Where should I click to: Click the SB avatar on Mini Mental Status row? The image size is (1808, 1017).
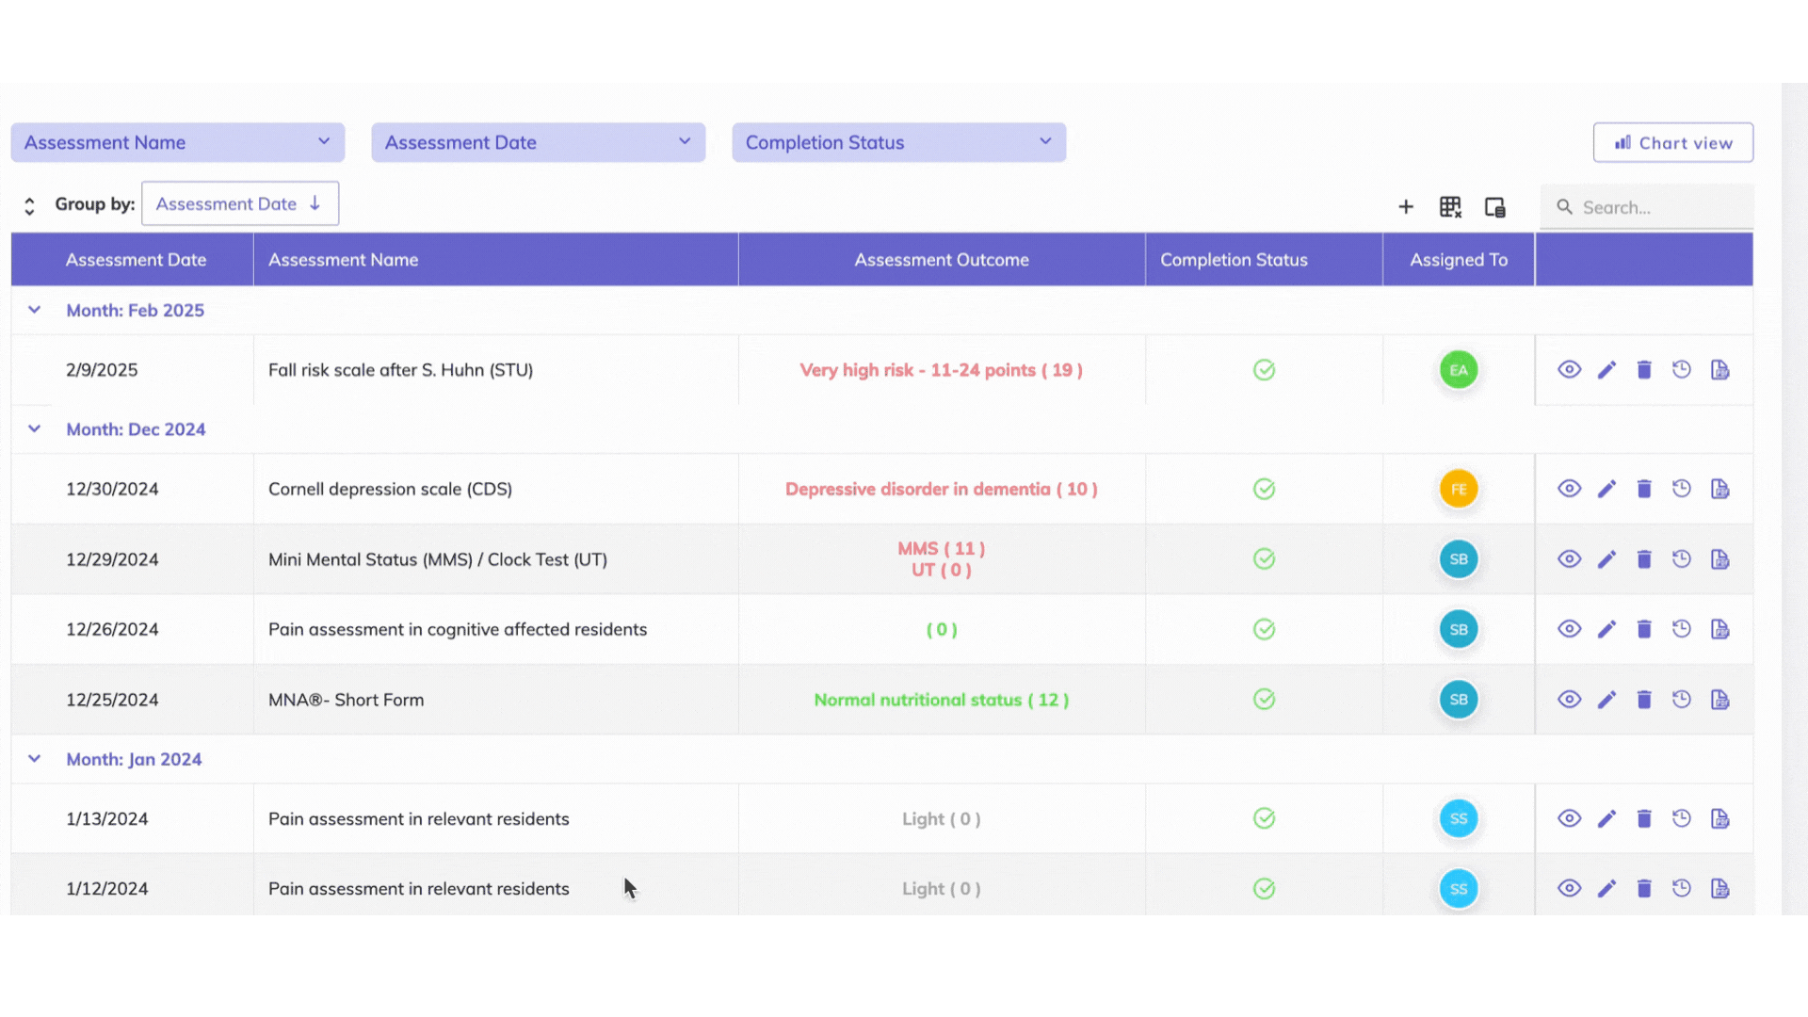pos(1458,559)
